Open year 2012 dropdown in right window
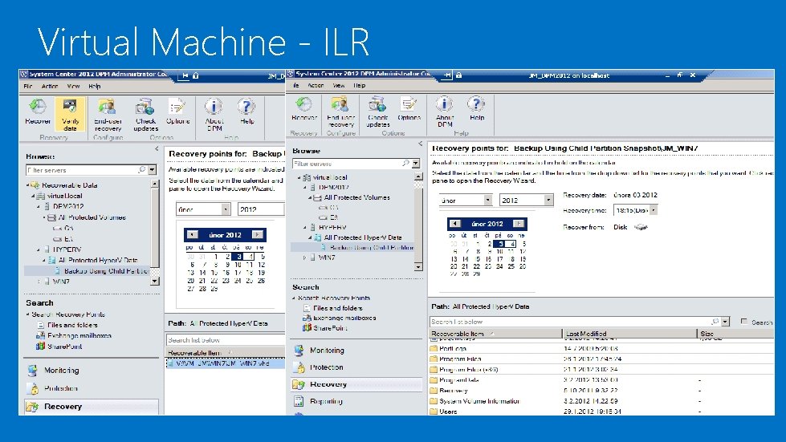Screen dimensions: 786x442 (549, 201)
